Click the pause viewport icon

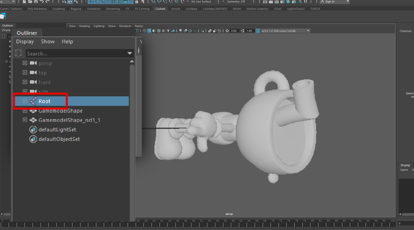point(306,2)
